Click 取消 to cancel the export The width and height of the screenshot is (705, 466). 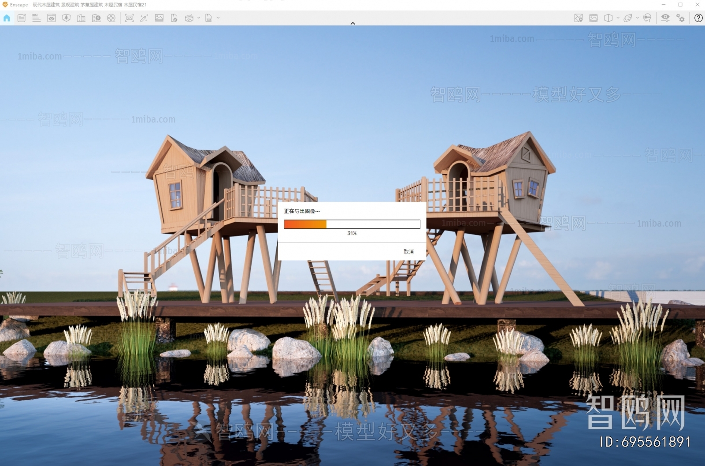[408, 252]
